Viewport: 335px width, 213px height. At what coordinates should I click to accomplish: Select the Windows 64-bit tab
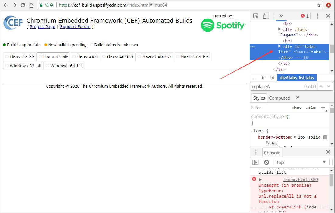pyautogui.click(x=64, y=66)
